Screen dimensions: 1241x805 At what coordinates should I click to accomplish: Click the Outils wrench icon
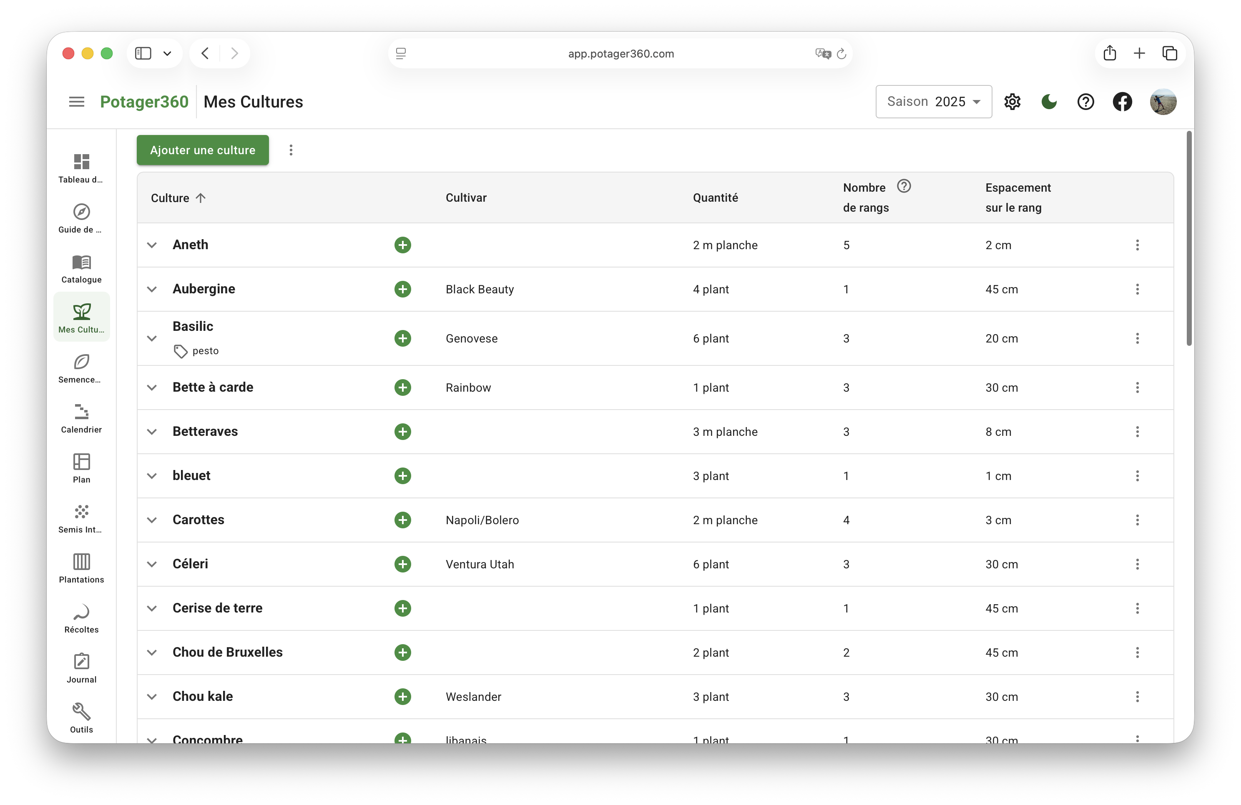pyautogui.click(x=81, y=718)
